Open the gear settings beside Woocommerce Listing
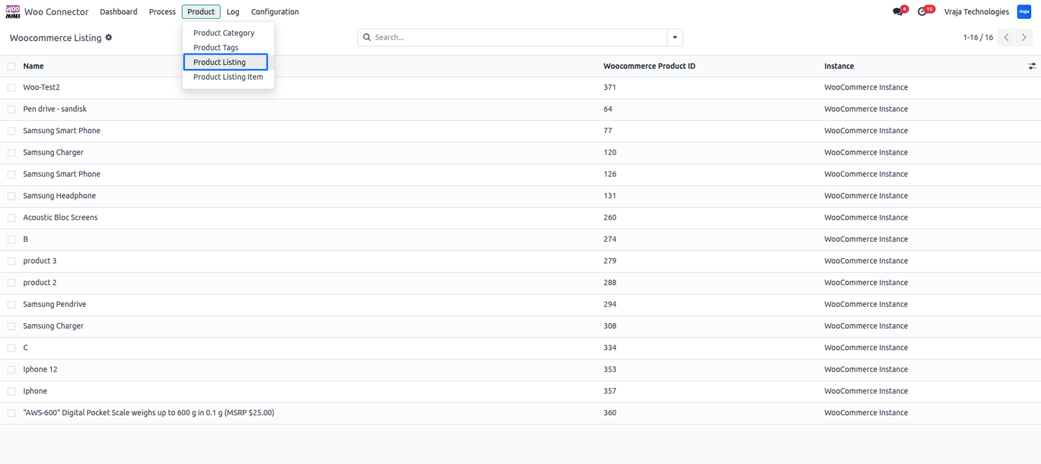 [x=109, y=38]
